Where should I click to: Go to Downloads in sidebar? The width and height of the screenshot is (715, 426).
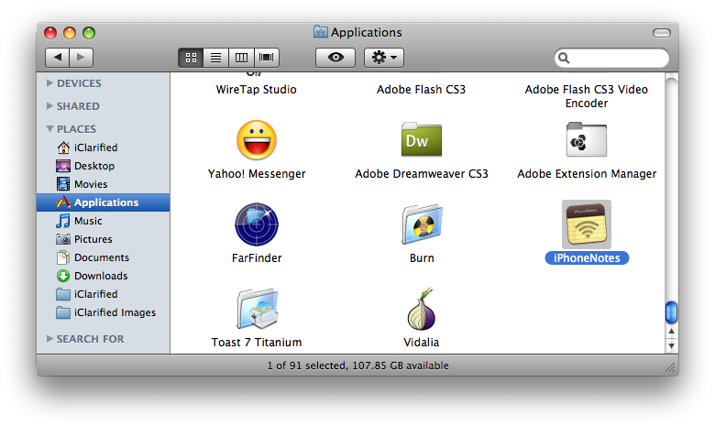tap(100, 276)
